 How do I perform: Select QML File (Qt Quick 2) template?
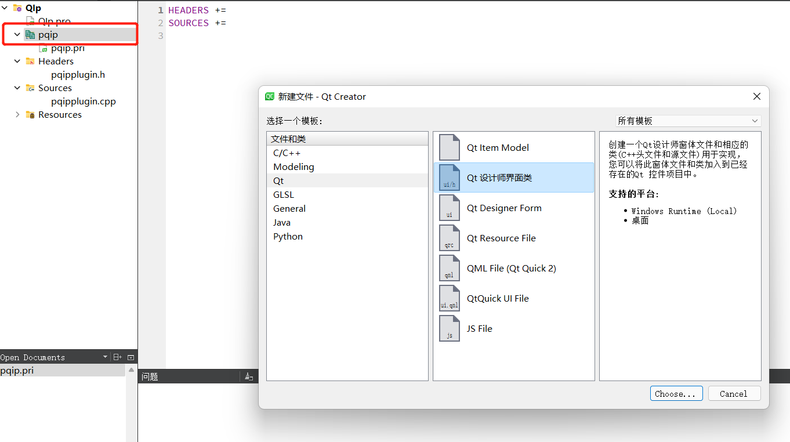tap(513, 268)
